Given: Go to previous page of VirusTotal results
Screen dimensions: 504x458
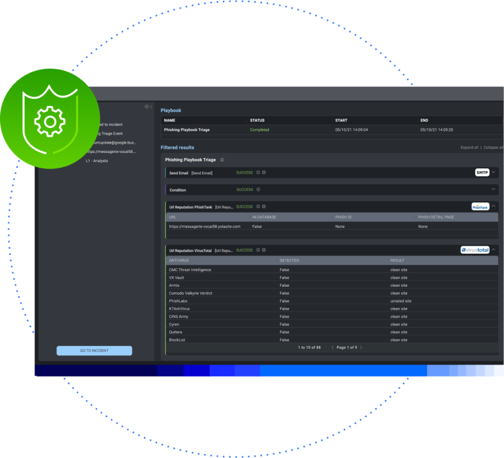Looking at the screenshot, I should click(332, 348).
